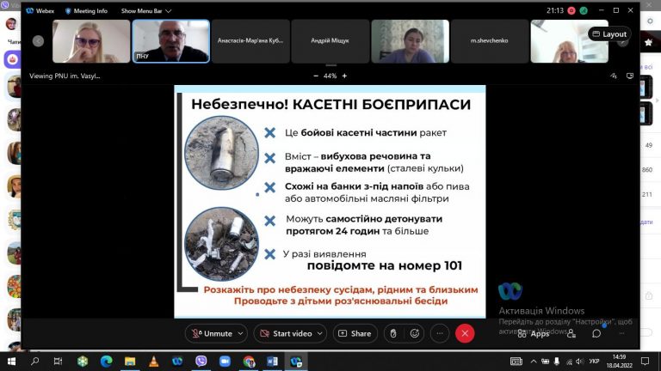Screen dimensions: 661x371
Task: Expand the Unmute audio options arrow
Action: click(241, 333)
